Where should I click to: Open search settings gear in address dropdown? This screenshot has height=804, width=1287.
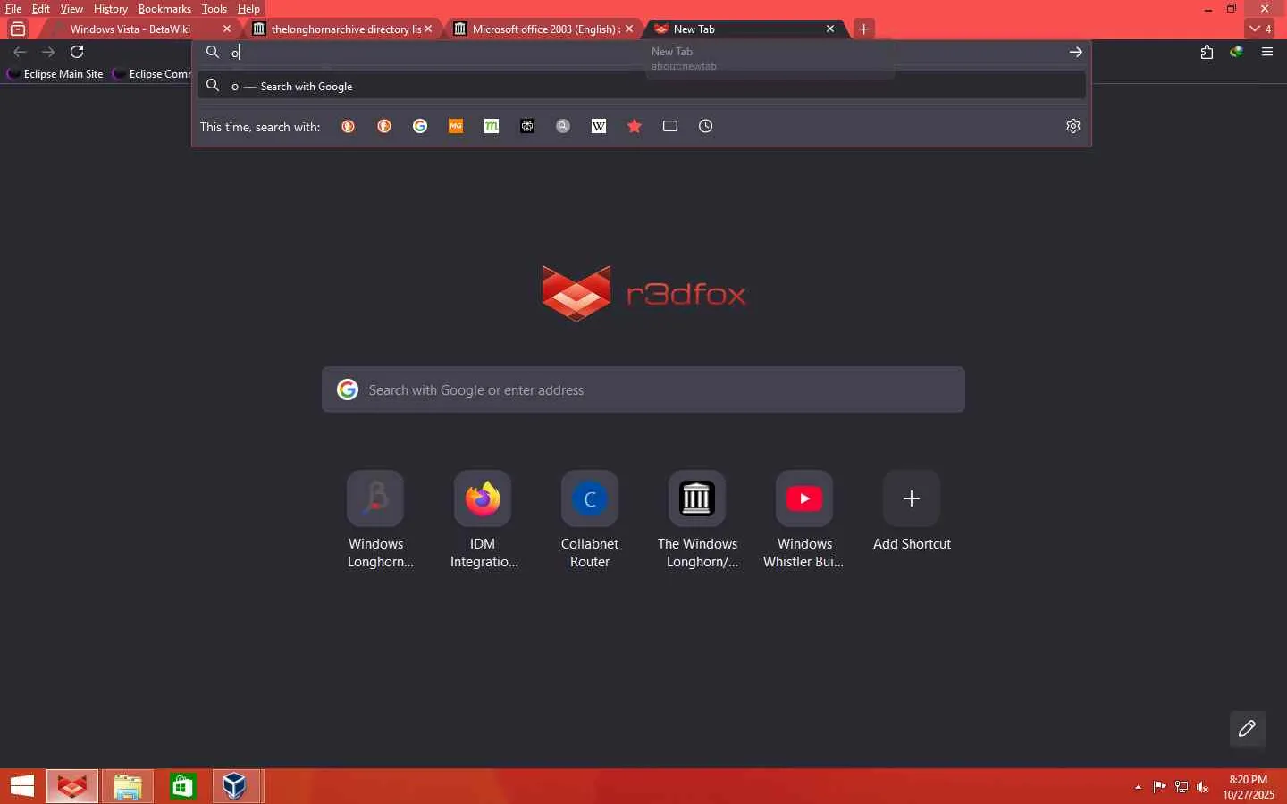coord(1073,126)
